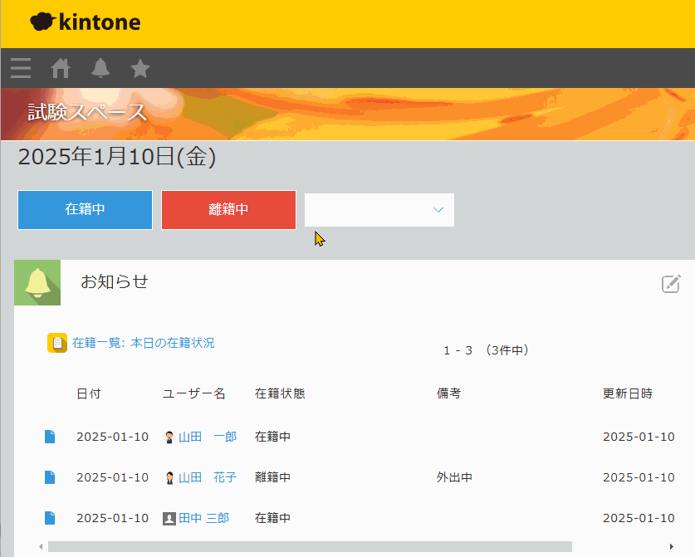
Task: Click 山田 一郎's avatar icon
Action: (x=169, y=437)
